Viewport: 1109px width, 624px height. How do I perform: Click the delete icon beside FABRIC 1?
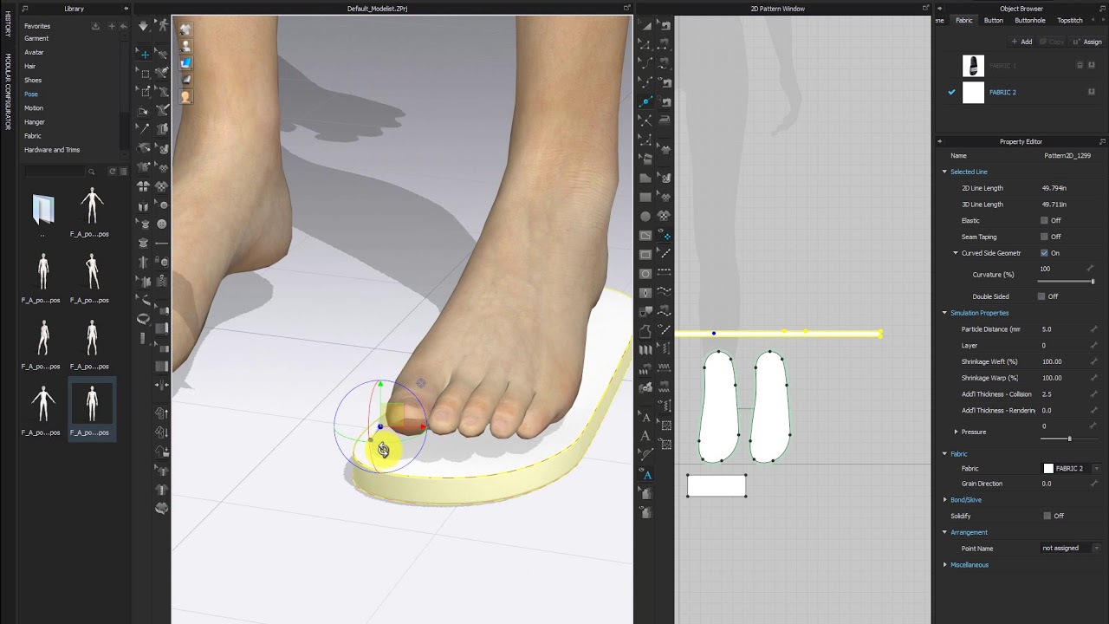point(1080,65)
